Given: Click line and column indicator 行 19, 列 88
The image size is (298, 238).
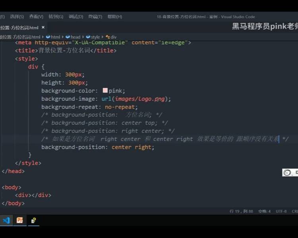Looking at the screenshot, I should [x=241, y=211].
